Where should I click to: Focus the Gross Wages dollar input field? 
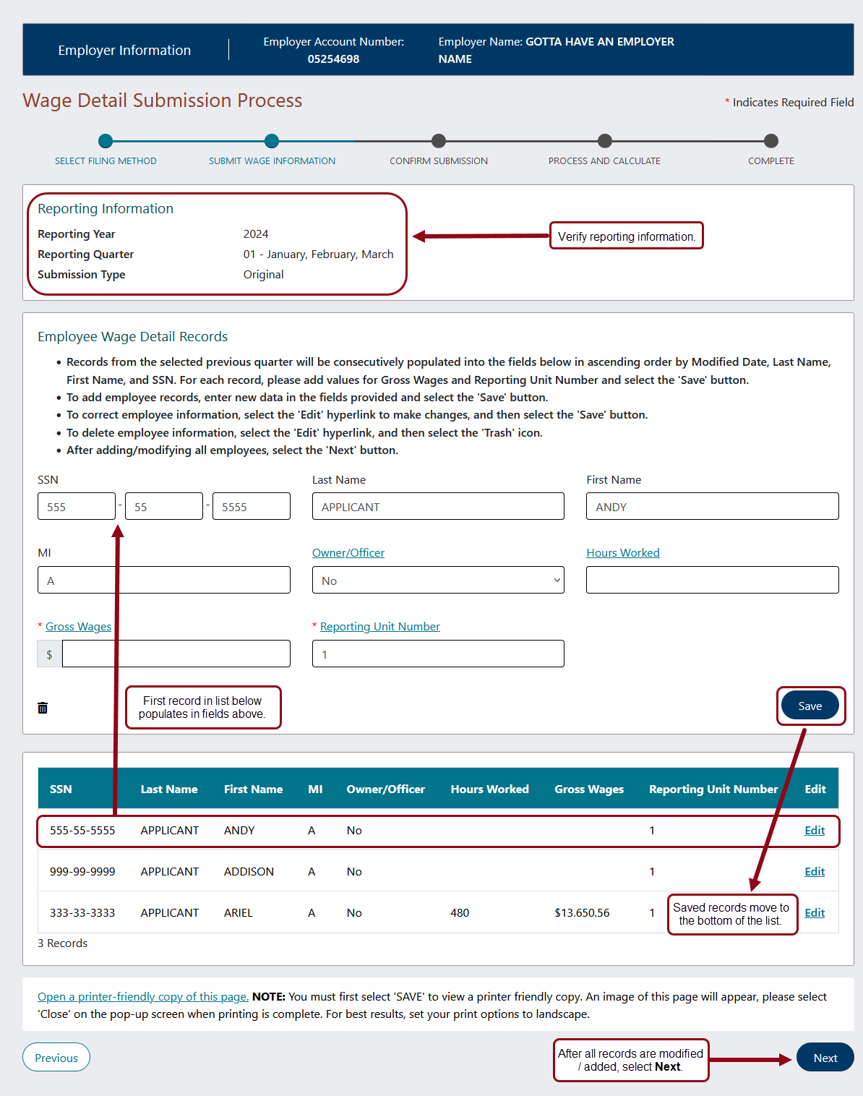tap(176, 654)
